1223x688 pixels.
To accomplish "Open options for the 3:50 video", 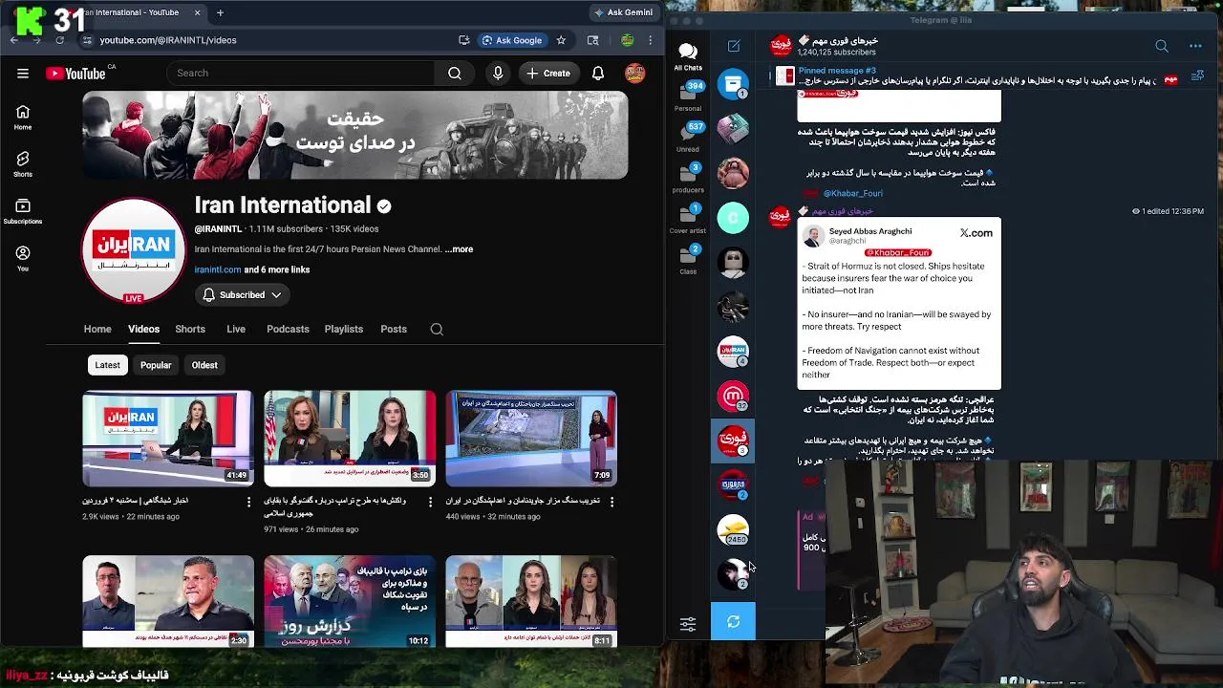I will click(x=431, y=502).
